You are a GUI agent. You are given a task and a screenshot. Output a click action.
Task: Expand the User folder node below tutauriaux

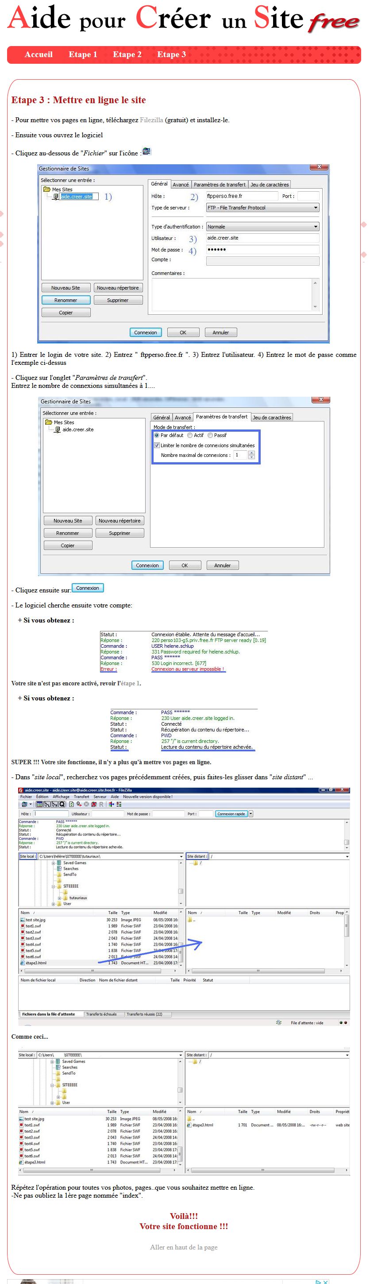[x=53, y=904]
